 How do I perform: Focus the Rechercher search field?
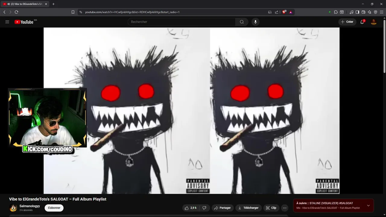tap(182, 22)
